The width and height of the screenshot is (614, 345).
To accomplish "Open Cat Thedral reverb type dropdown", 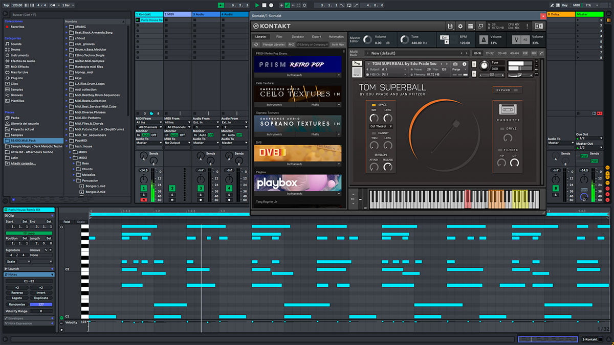I will [x=381, y=126].
